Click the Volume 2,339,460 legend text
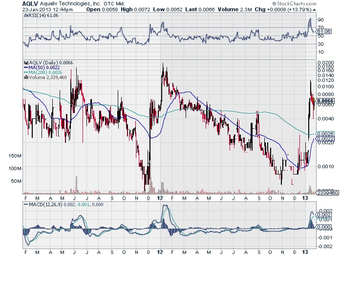Image resolution: width=340 pixels, height=291 pixels. [x=48, y=77]
